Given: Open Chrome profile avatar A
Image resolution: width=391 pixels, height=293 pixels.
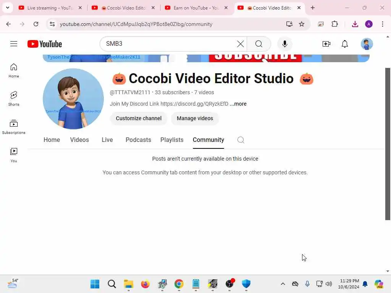Looking at the screenshot, I should point(369,24).
